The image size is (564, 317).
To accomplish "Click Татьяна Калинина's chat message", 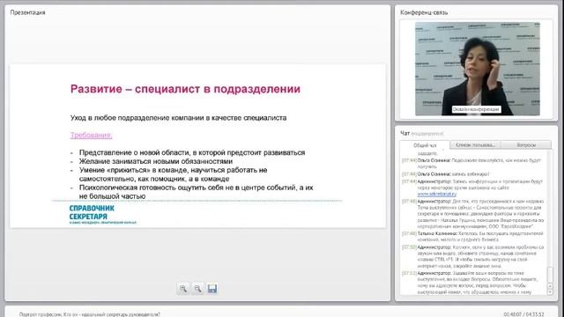I will [x=472, y=236].
